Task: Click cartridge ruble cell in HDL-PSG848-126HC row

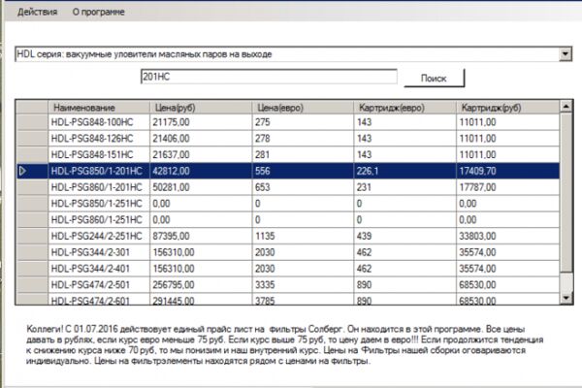Action: click(507, 139)
